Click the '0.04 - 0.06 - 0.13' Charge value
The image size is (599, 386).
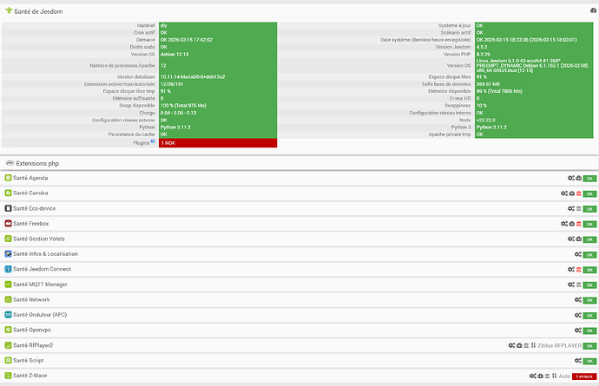click(179, 113)
